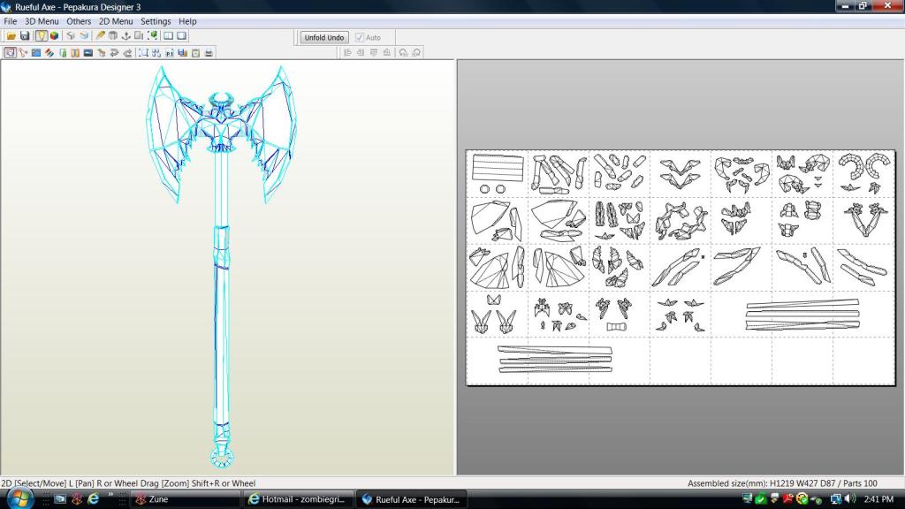This screenshot has width=905, height=509.
Task: Click the align-bottom icon in alignment toolbar
Action: pos(387,52)
